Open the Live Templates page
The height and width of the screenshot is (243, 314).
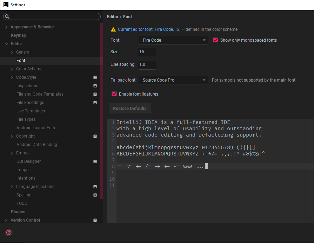pos(31,111)
